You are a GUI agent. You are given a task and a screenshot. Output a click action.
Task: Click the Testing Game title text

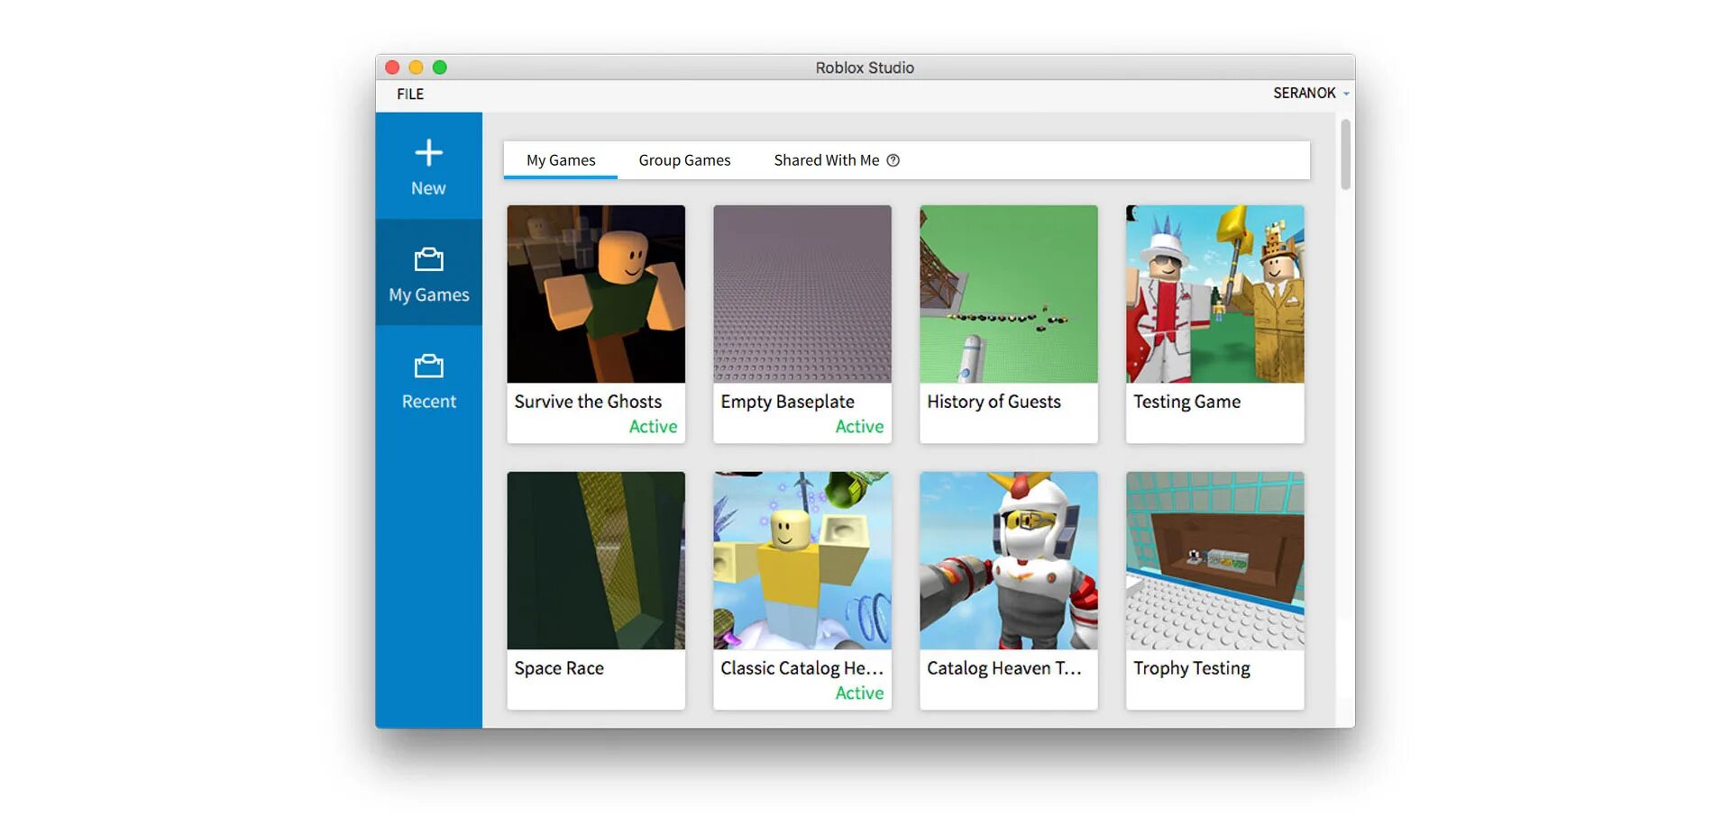pos(1186,402)
